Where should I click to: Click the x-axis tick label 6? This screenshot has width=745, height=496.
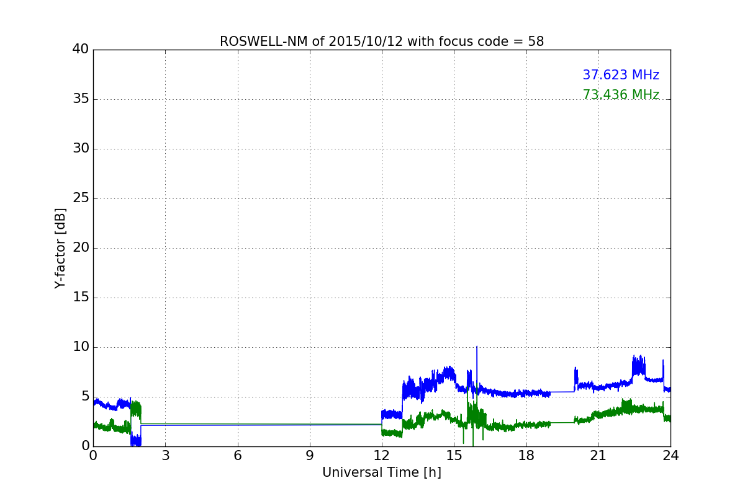[237, 456]
